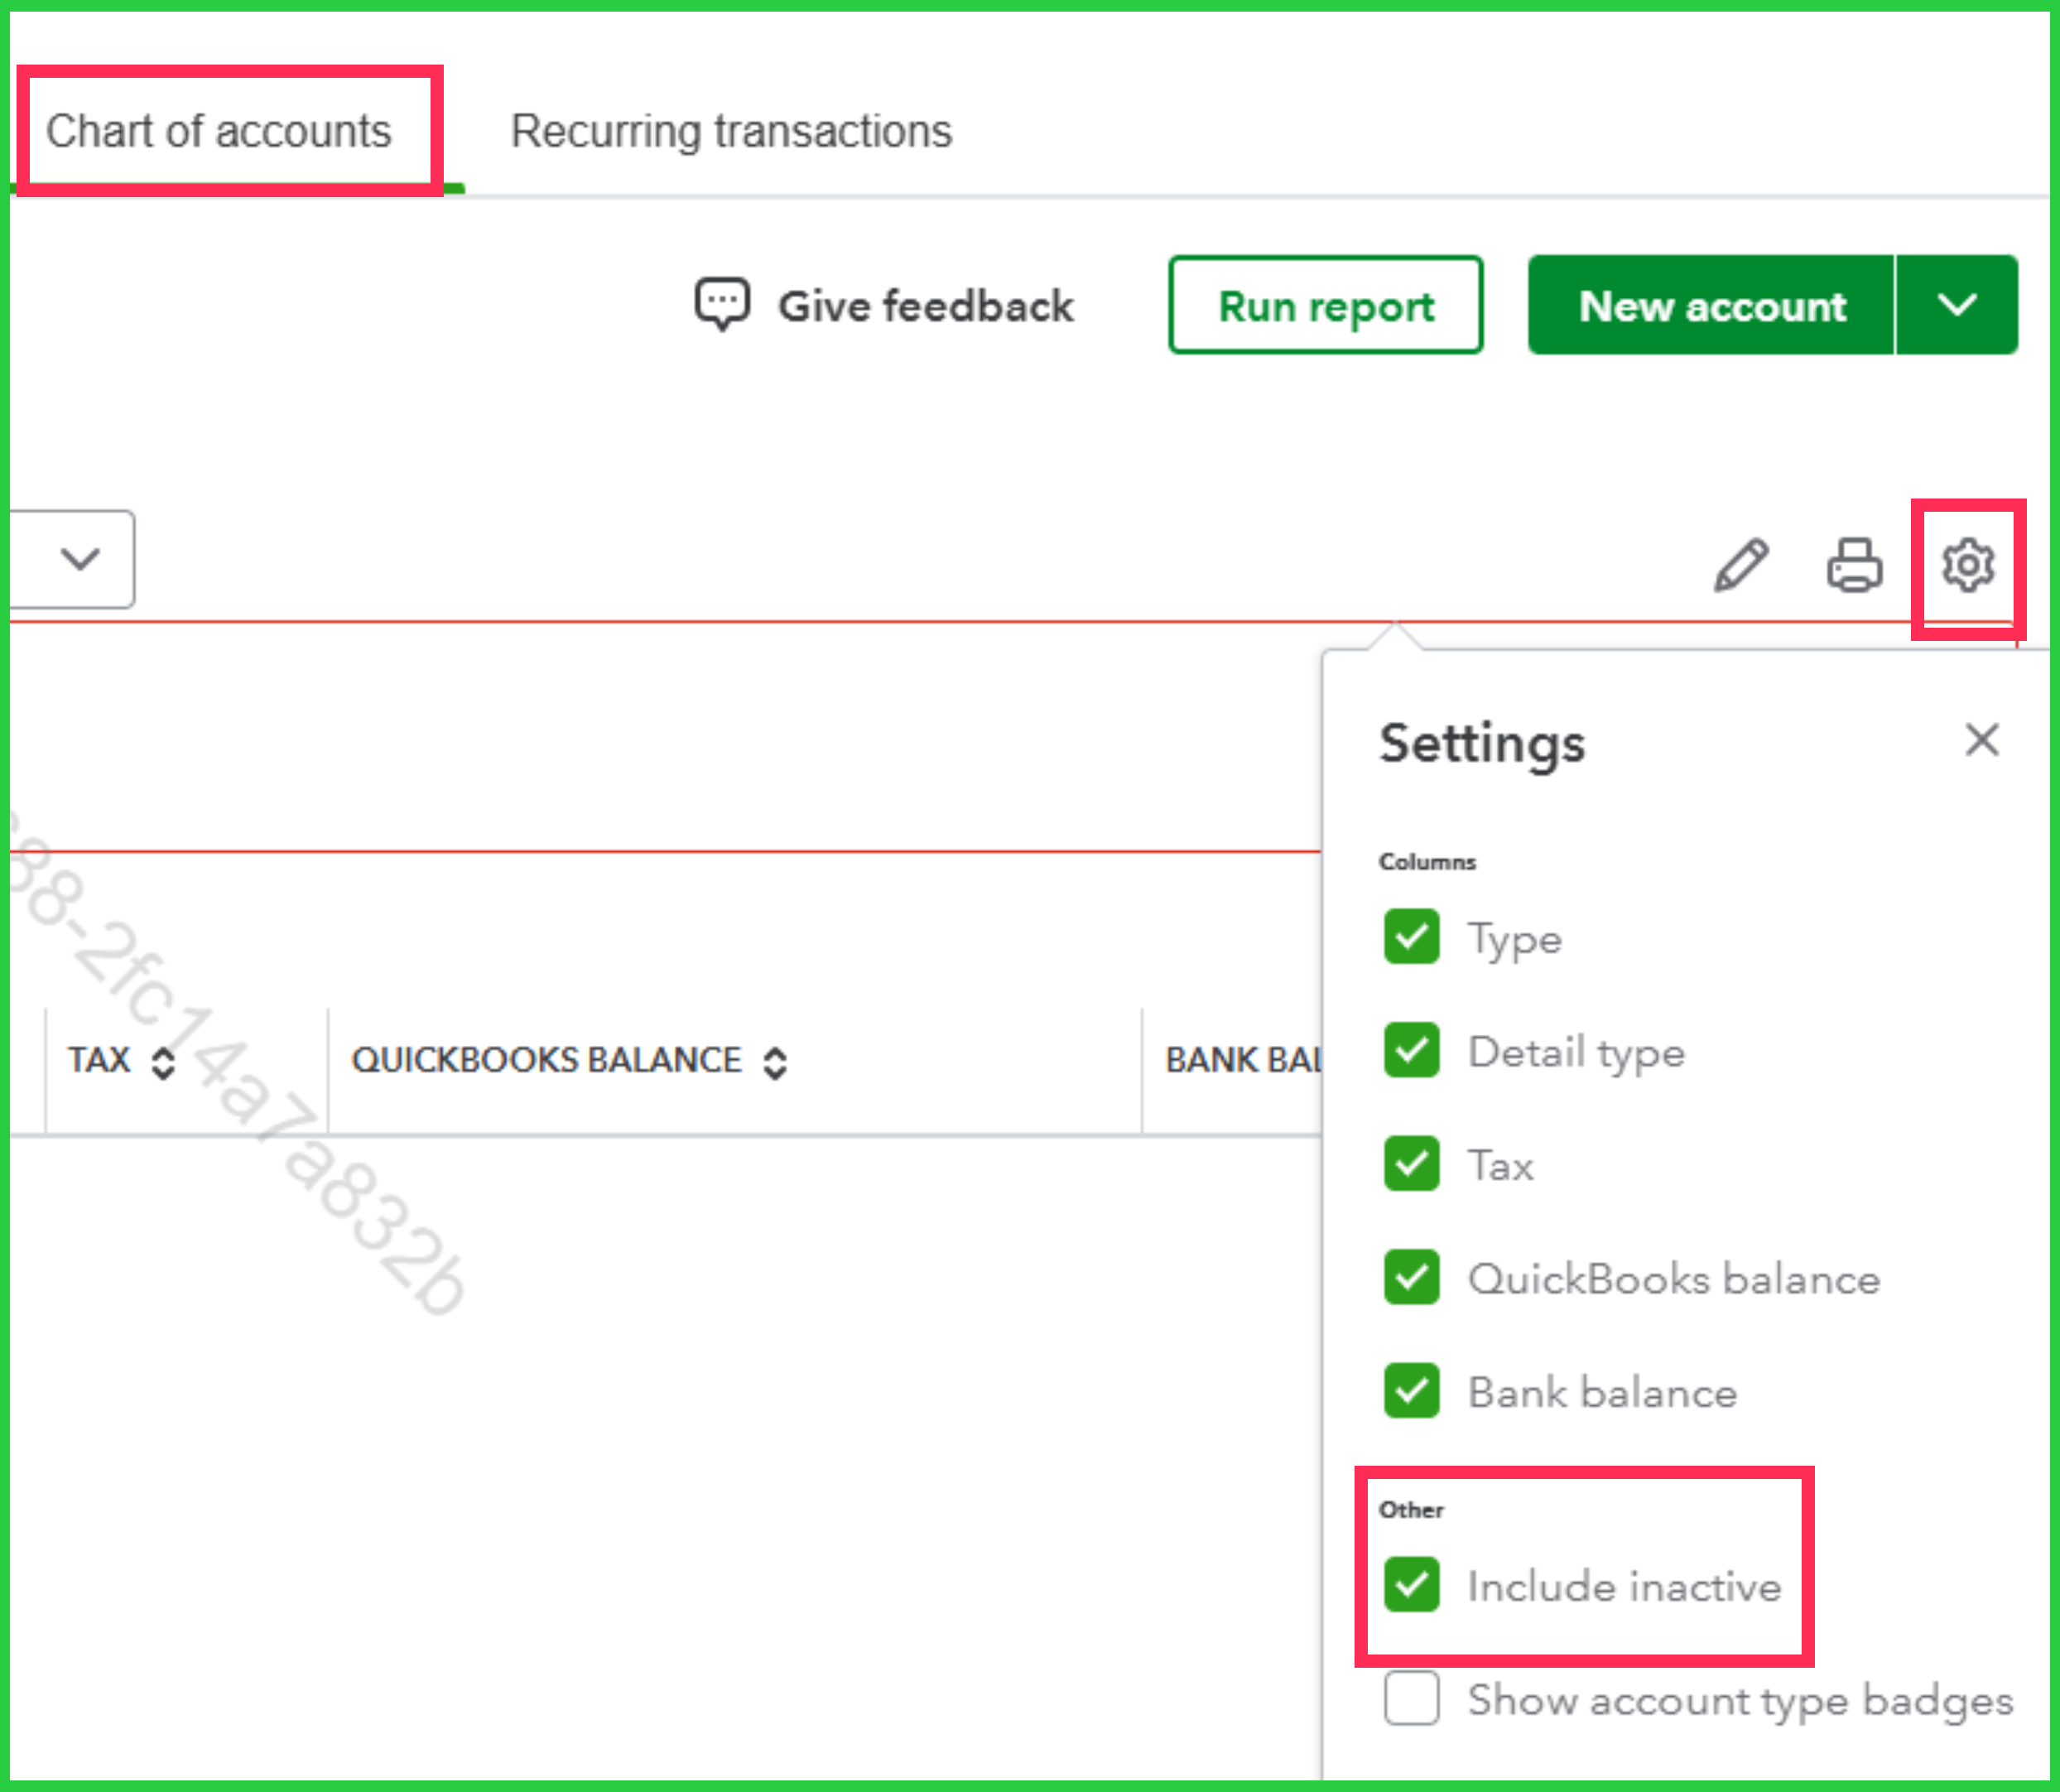Uncheck the Type column checkbox

1411,937
